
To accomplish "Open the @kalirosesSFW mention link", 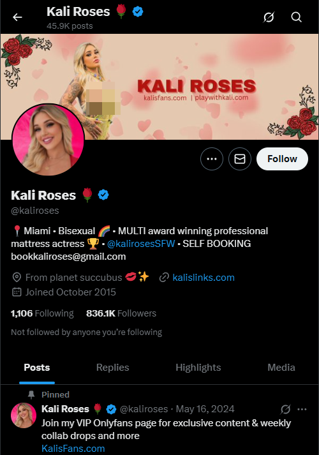I will coord(141,244).
